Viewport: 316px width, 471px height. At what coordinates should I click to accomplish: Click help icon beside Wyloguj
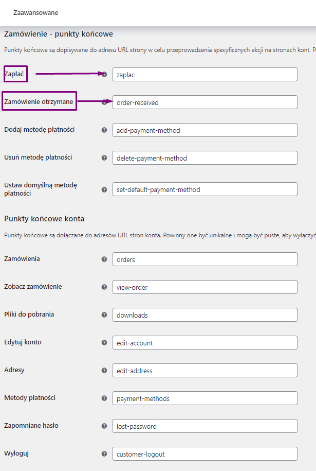(104, 454)
